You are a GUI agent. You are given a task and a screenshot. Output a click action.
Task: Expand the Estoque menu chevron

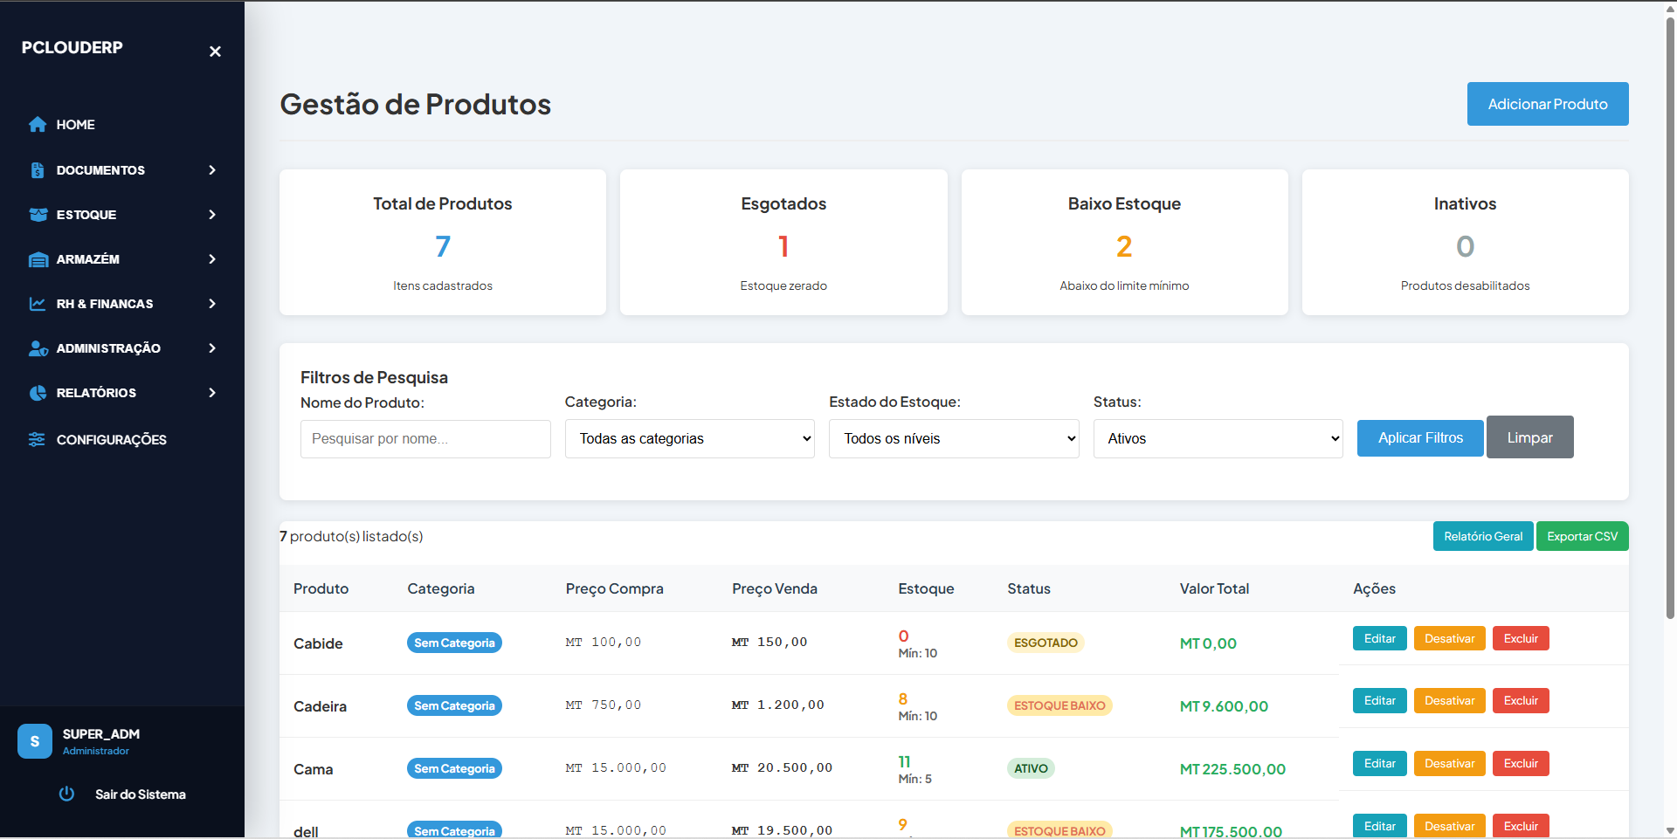point(212,215)
